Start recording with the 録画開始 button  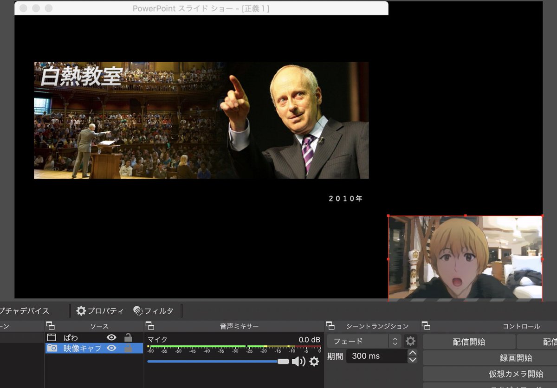coord(516,358)
